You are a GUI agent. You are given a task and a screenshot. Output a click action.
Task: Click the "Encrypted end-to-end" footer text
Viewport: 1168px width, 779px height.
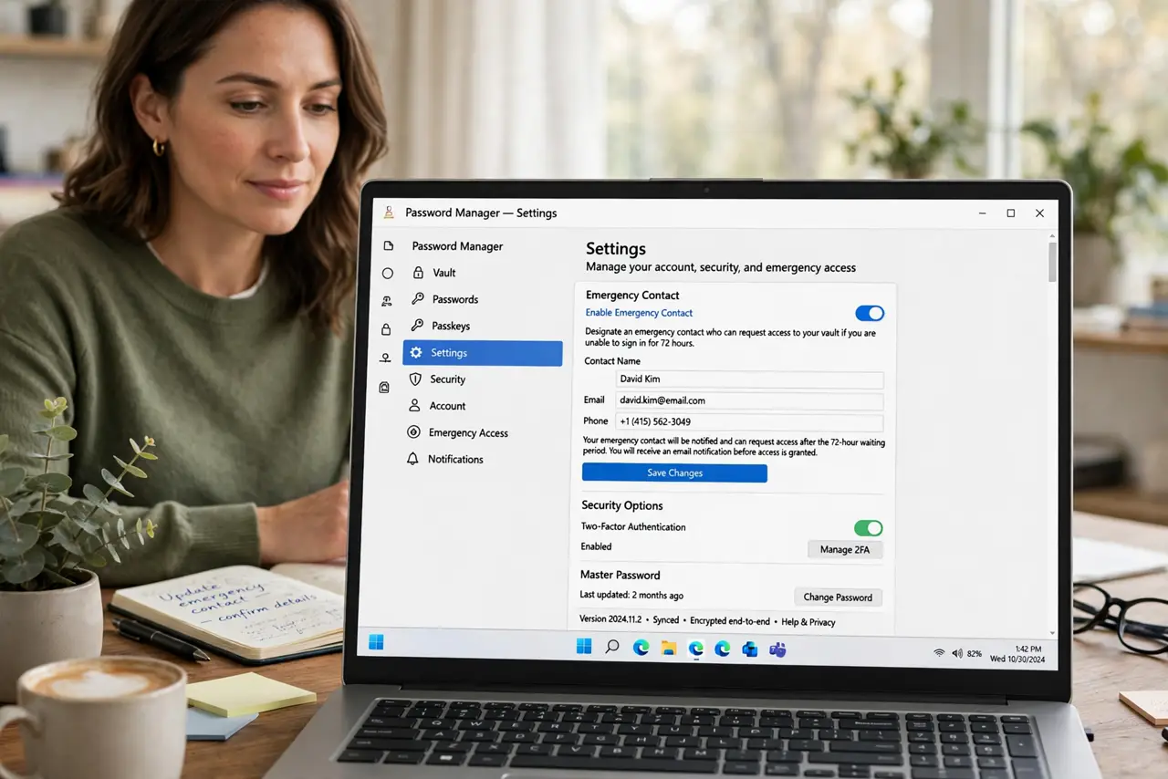pyautogui.click(x=729, y=621)
